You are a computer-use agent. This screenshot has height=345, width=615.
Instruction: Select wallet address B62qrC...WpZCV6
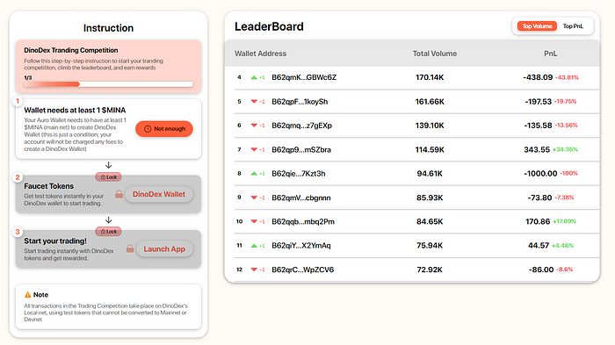tap(303, 270)
